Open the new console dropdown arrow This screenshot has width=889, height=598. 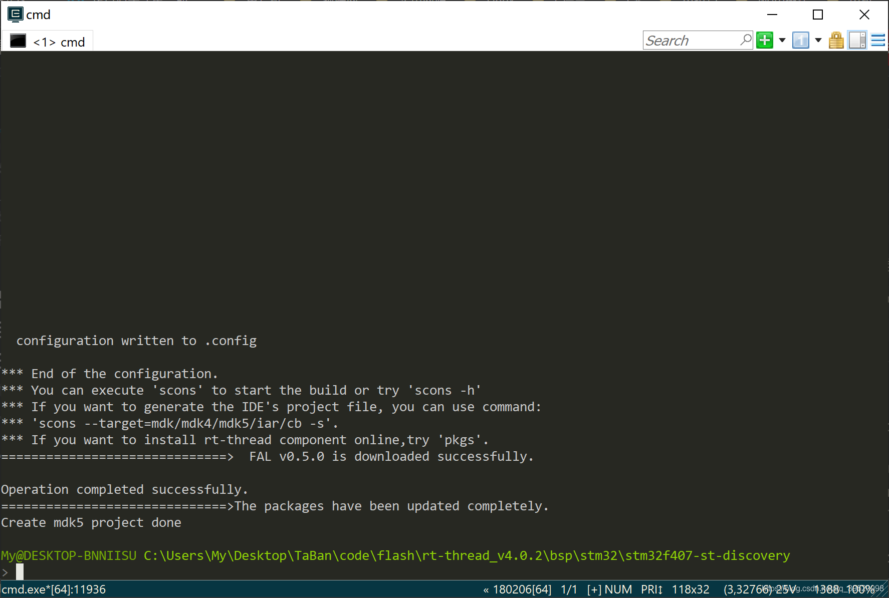coord(782,40)
